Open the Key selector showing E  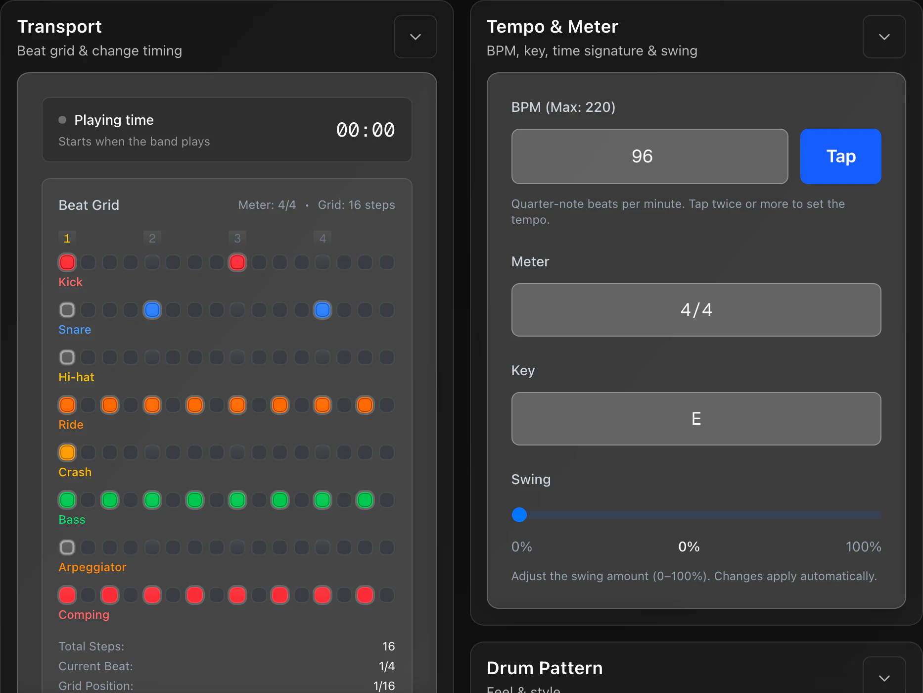coord(696,419)
